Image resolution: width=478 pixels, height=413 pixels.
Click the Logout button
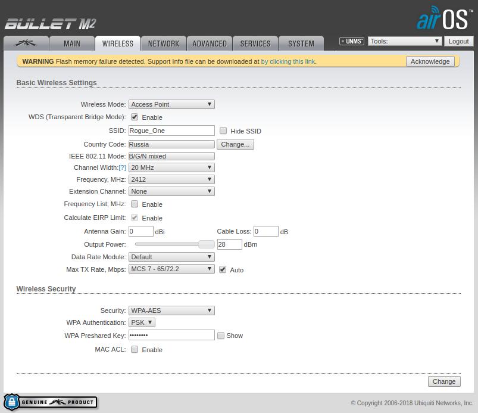coord(458,41)
